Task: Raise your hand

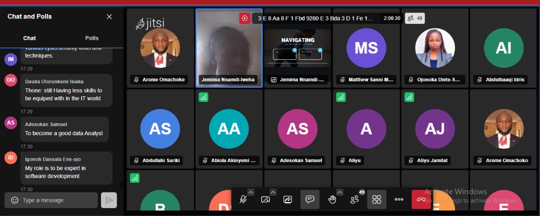Action: pos(332,200)
